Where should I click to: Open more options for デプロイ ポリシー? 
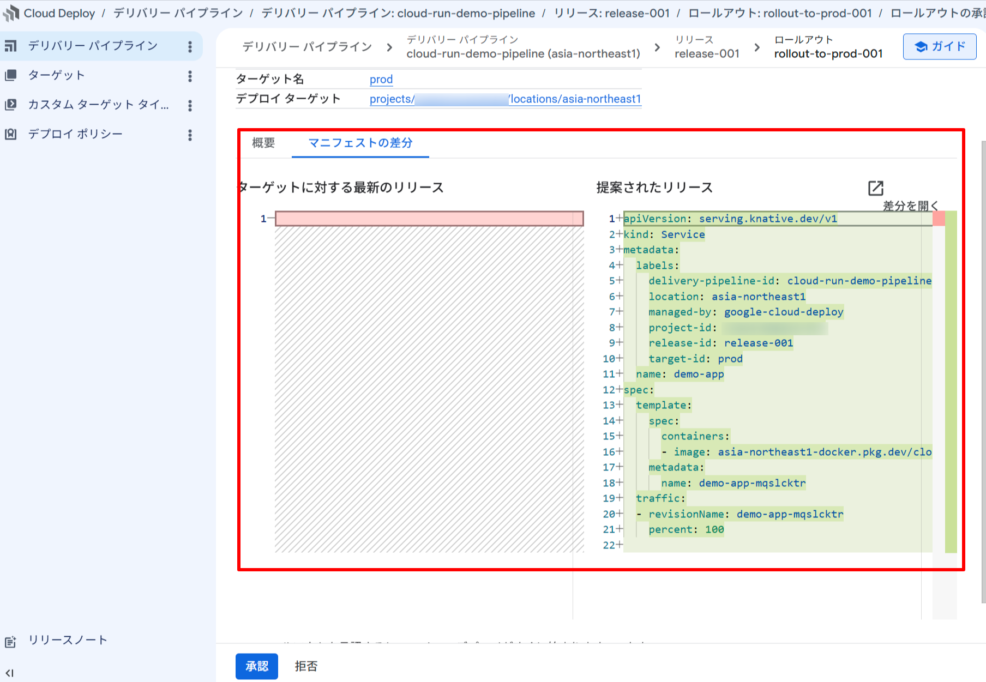(190, 135)
